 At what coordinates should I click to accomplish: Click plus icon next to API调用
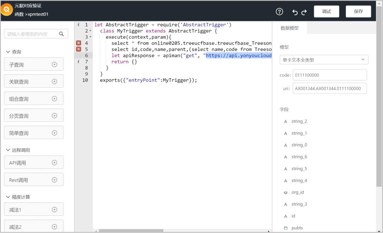pos(54,163)
